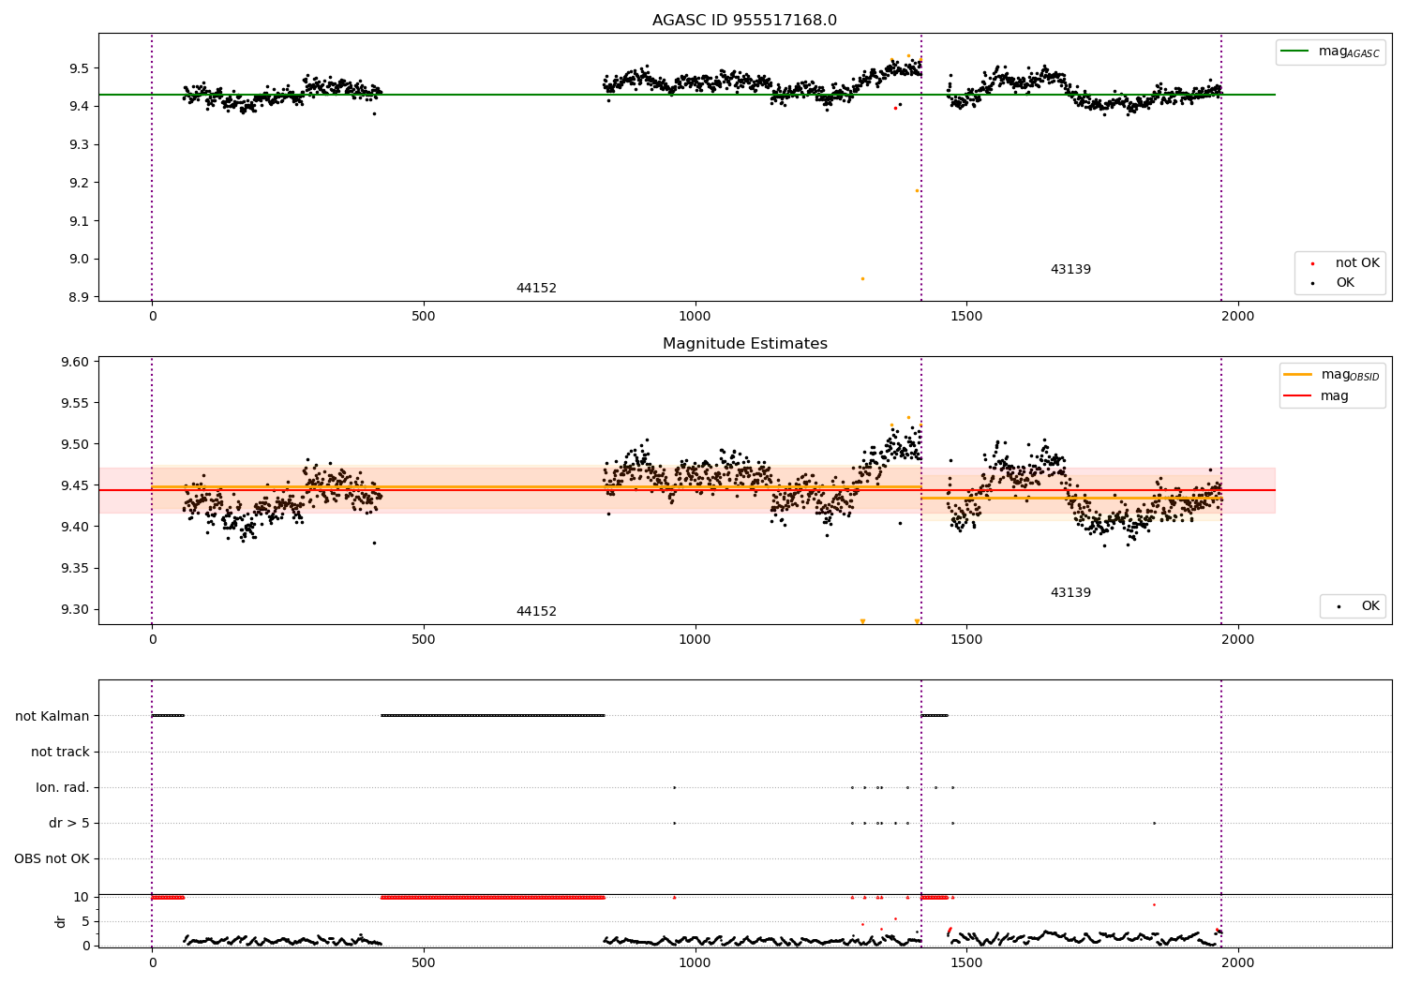Click x-axis tick 1000 under bottom plot
Screen dimensions: 1406x984
pos(695,963)
